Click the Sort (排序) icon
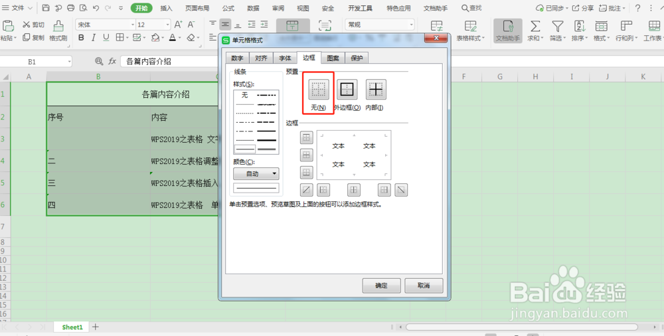The image size is (664, 336). (579, 27)
